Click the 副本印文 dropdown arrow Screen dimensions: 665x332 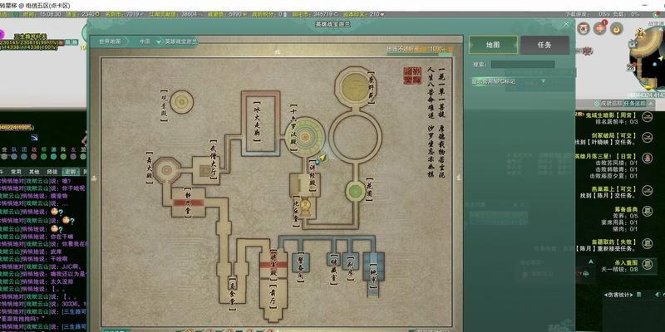click(382, 14)
